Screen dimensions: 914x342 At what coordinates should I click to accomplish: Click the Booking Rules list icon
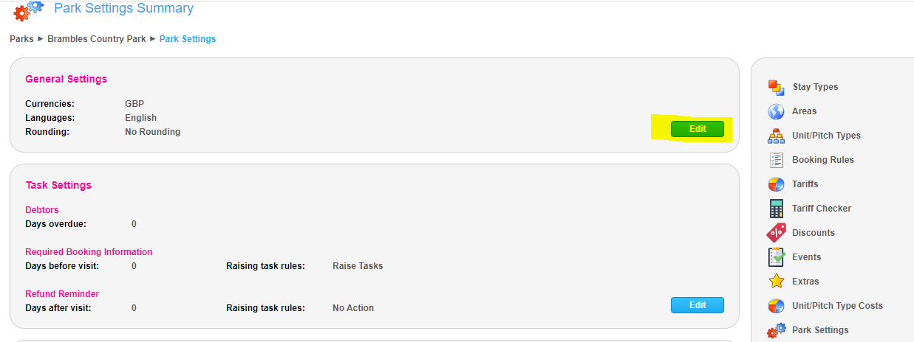776,160
